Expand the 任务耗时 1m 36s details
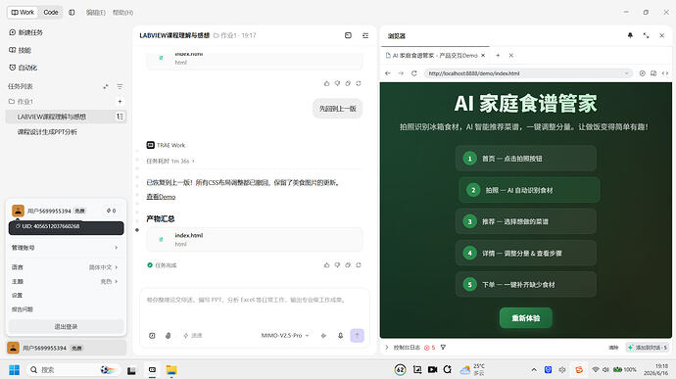 pos(170,161)
